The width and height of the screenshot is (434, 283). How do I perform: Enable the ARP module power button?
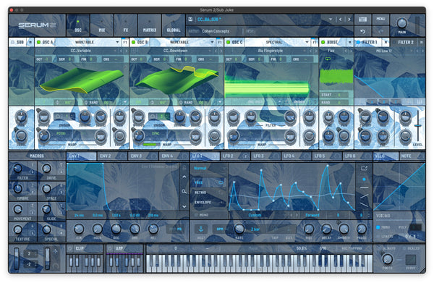(x=110, y=248)
